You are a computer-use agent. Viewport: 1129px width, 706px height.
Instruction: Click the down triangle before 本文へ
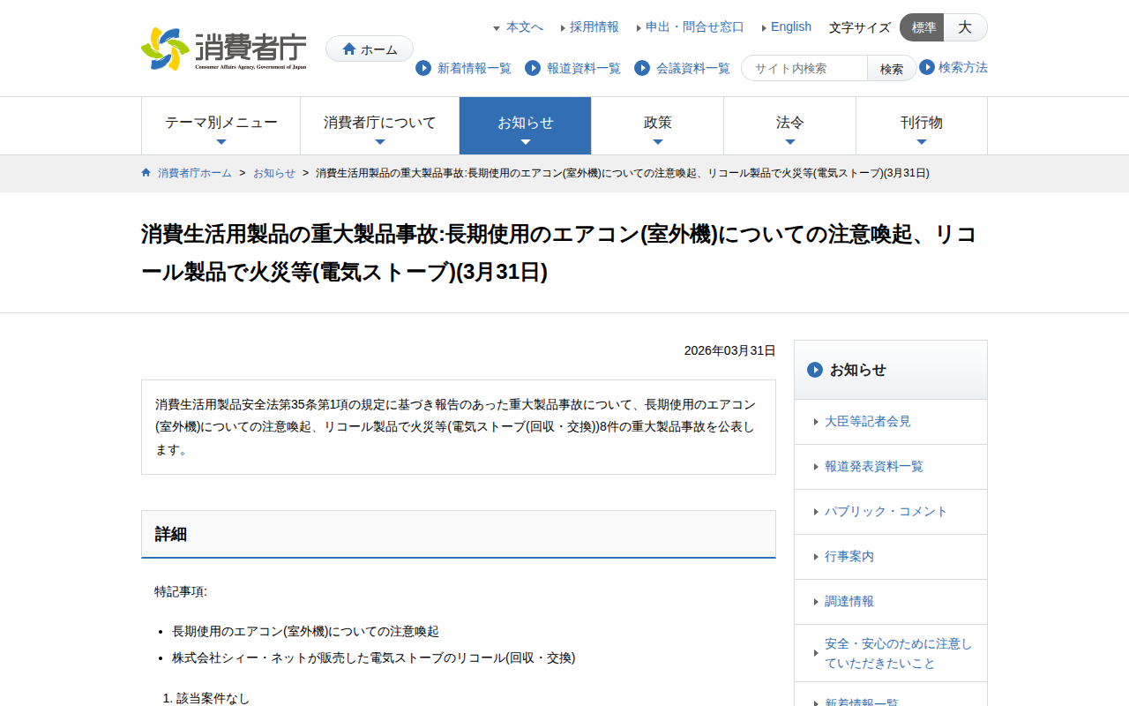[x=497, y=28]
